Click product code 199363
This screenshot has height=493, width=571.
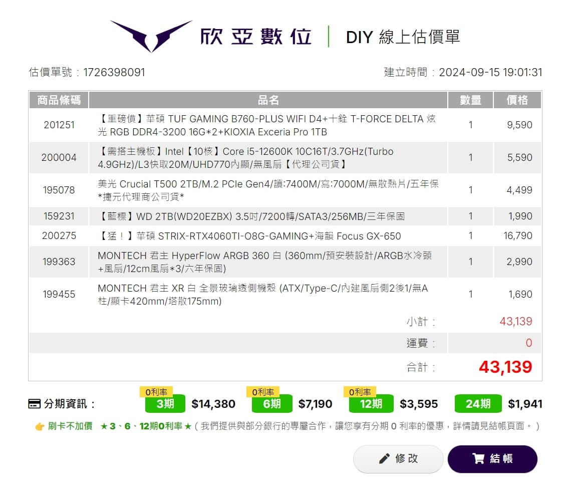click(x=59, y=262)
